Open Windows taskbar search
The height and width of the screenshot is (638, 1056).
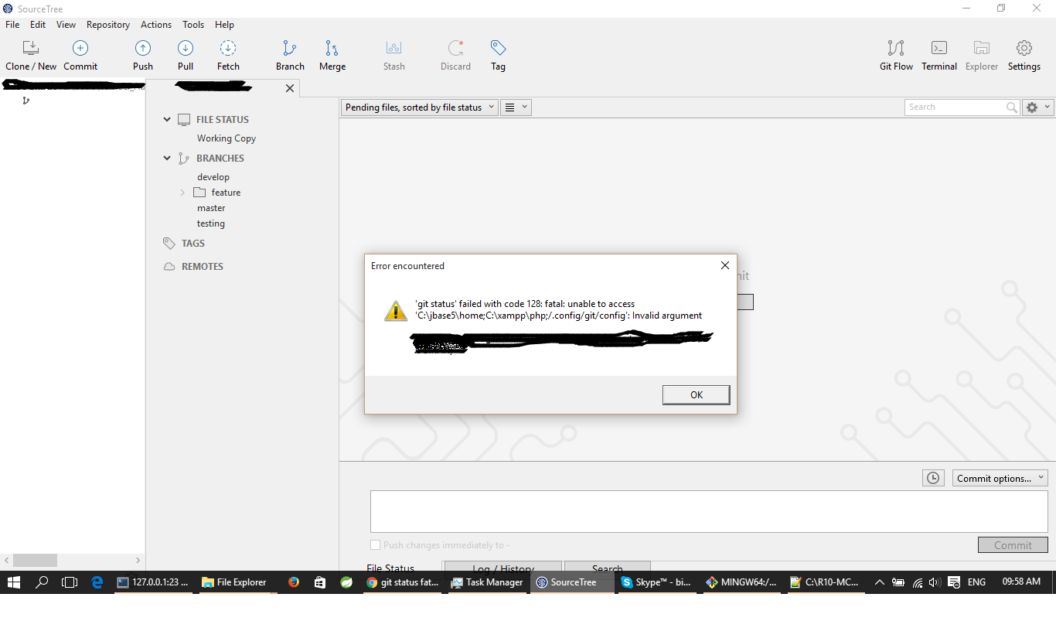tap(43, 582)
